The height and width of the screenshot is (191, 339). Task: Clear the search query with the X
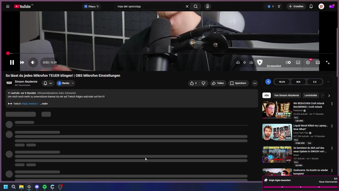coord(187,6)
